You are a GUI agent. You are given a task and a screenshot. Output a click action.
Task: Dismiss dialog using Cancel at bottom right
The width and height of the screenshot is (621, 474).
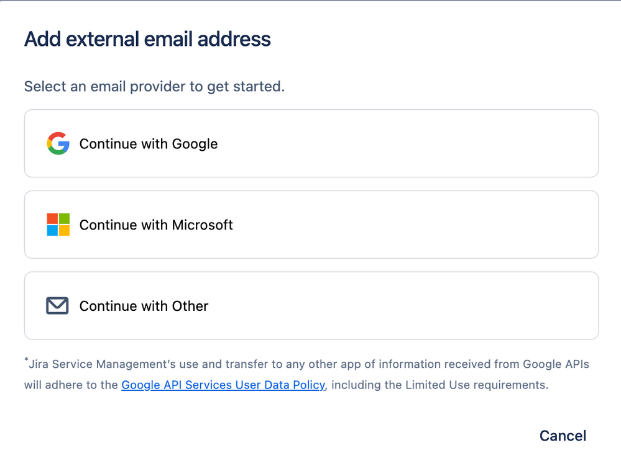[563, 436]
